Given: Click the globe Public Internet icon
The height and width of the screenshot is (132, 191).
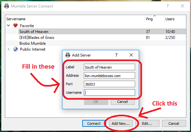Looking at the screenshot, I should pos(15,49).
